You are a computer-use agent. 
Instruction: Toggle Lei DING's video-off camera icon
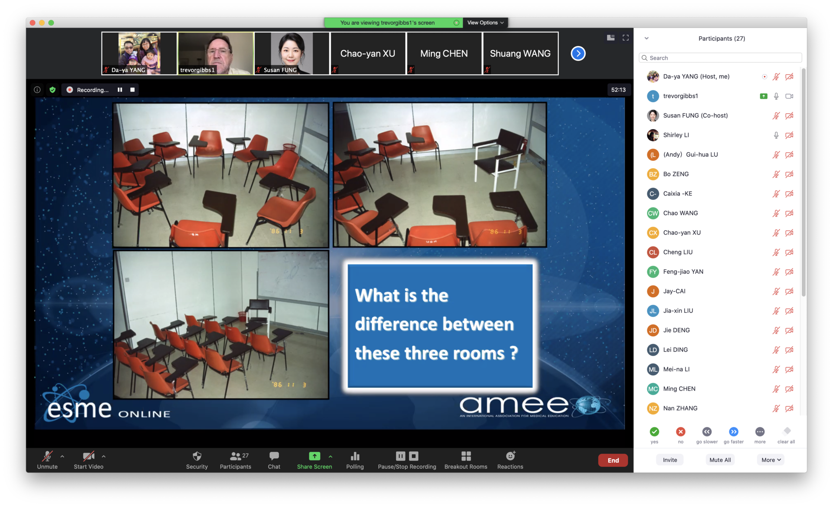point(789,350)
